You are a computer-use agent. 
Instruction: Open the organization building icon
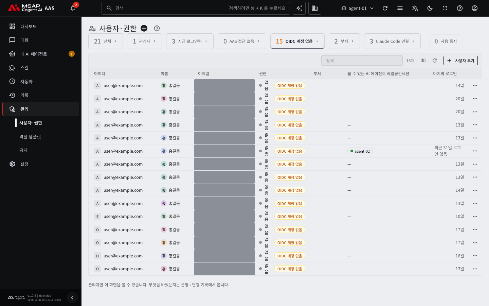point(315,8)
